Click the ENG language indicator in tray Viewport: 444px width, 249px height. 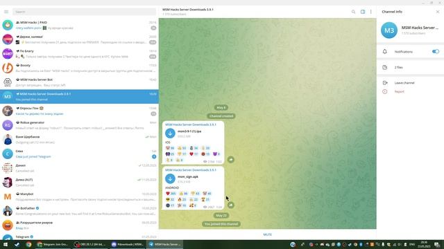[x=412, y=244]
